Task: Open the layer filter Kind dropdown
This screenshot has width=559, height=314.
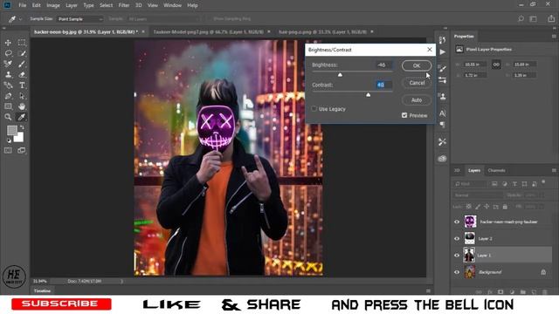Action: tap(470, 184)
